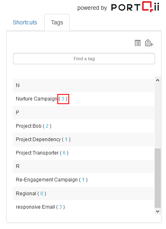Click the tag list view icon
166x229 pixels.
pos(138,43)
